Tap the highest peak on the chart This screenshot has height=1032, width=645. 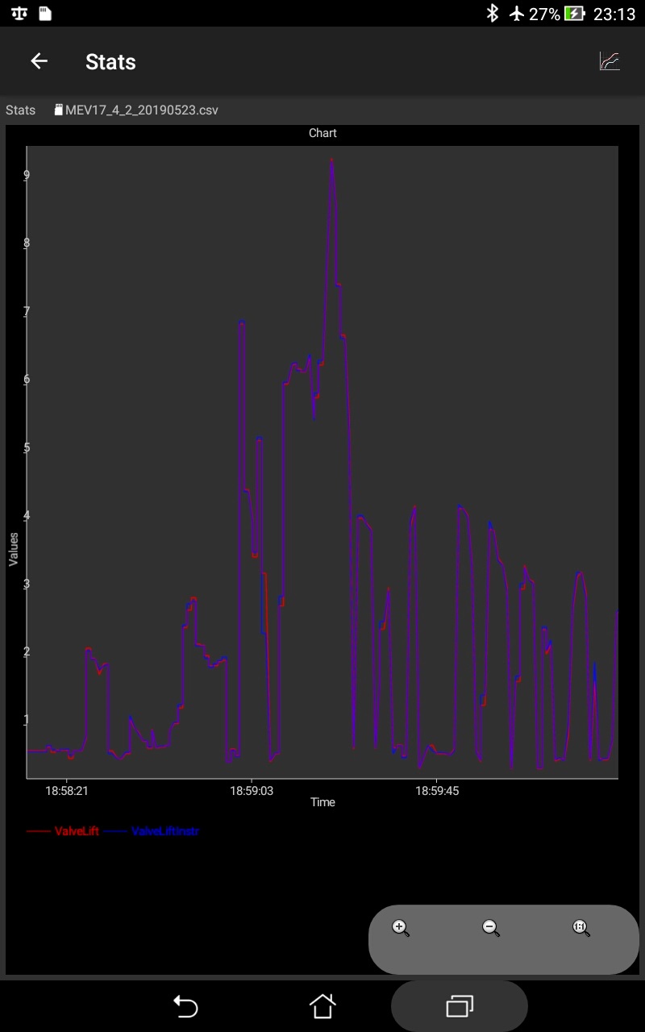click(x=331, y=161)
